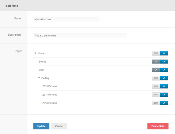
Task: Toggle blue checkmark for 2014 Pictures
Action: pyautogui.click(x=164, y=95)
